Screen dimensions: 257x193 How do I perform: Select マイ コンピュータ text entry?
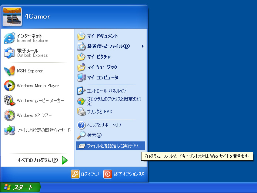click(x=103, y=78)
